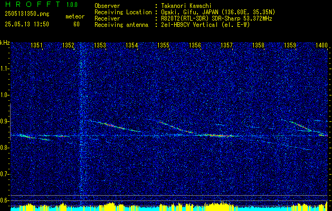
Task: Click the 1351 time marker
Action: pyautogui.click(x=36, y=45)
